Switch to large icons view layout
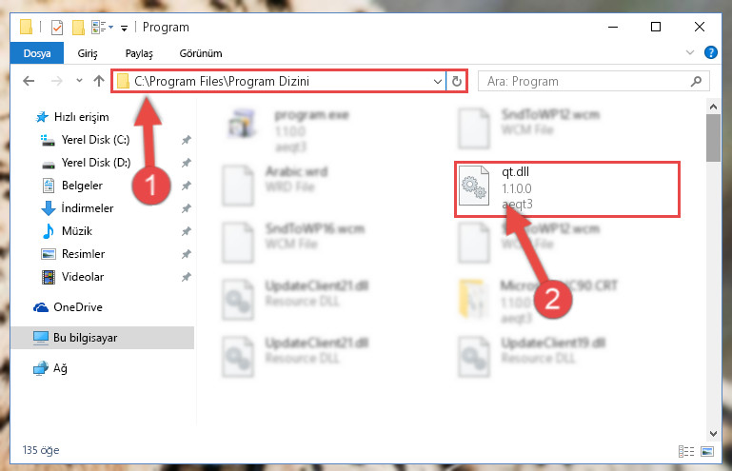The height and width of the screenshot is (471, 732). point(707,451)
